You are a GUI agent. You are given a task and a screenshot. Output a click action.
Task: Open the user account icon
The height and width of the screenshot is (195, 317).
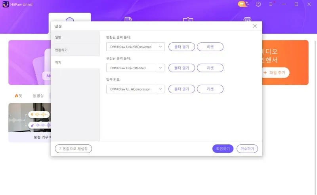pyautogui.click(x=258, y=4)
